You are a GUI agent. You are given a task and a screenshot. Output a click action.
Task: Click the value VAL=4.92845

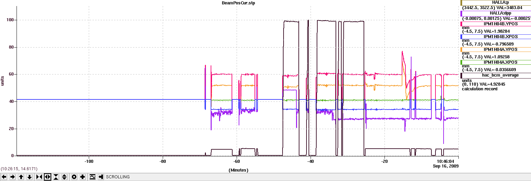(493, 84)
